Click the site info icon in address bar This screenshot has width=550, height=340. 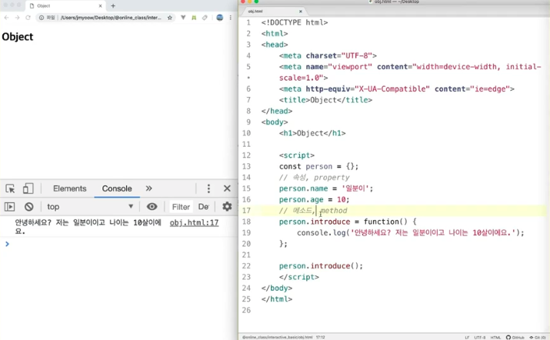click(42, 18)
